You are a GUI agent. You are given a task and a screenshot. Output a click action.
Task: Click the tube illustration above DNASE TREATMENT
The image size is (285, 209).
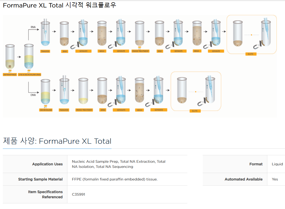[x=140, y=34]
